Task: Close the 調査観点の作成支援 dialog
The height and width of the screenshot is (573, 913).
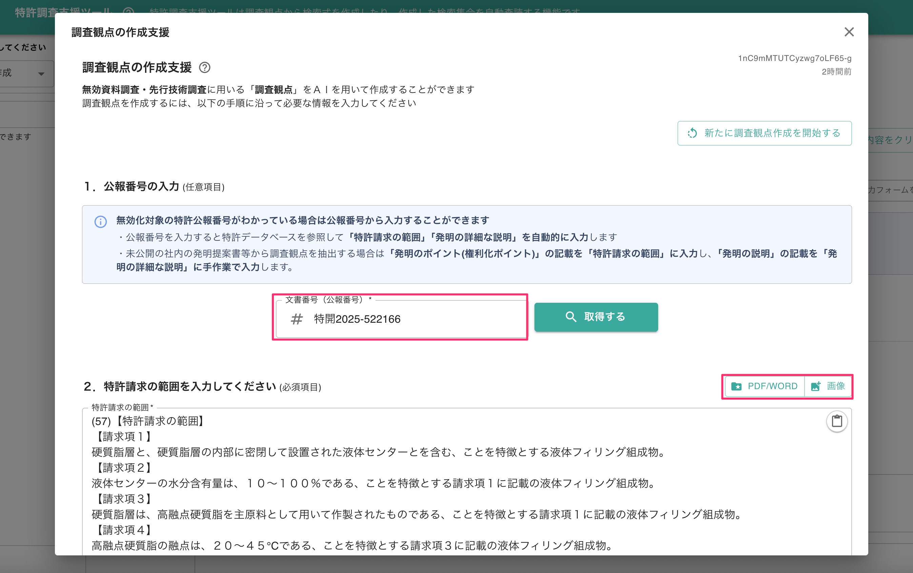Action: [x=849, y=32]
